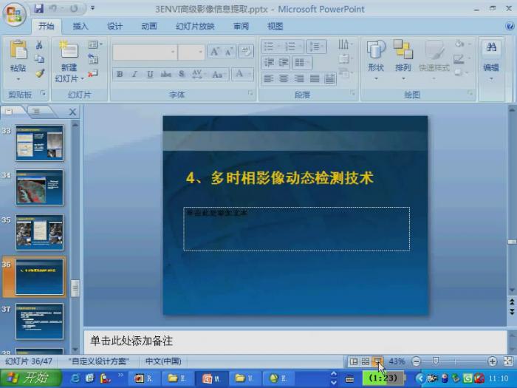517x388 pixels.
Task: Open the font name combo box
Action: 144,52
